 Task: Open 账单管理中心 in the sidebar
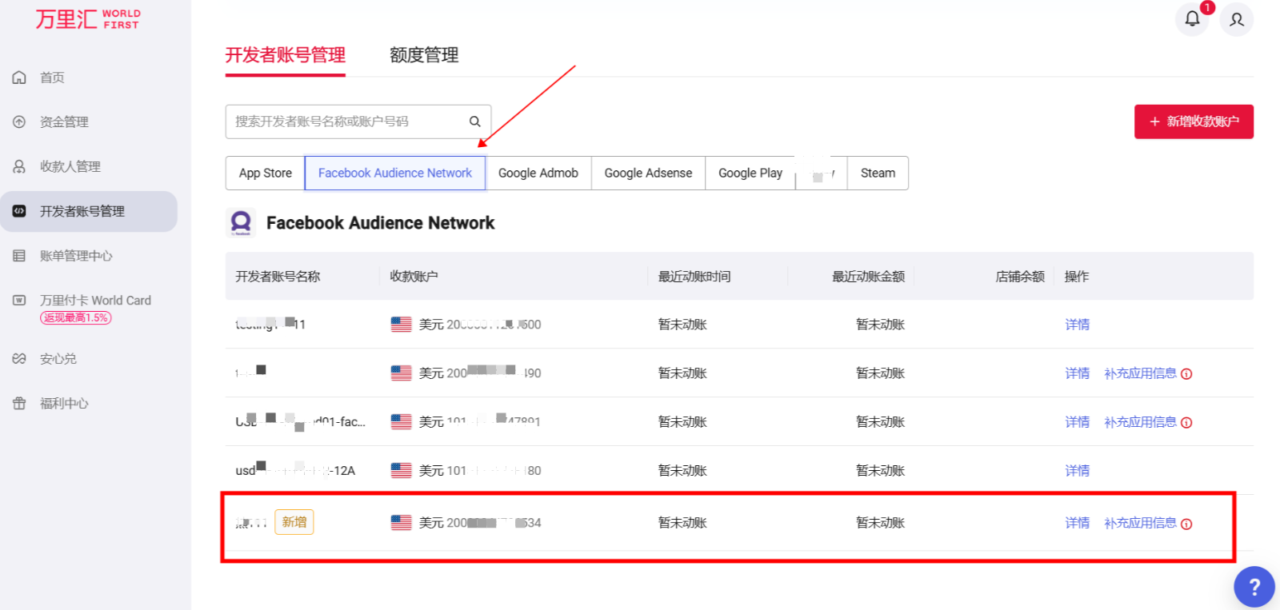point(76,256)
